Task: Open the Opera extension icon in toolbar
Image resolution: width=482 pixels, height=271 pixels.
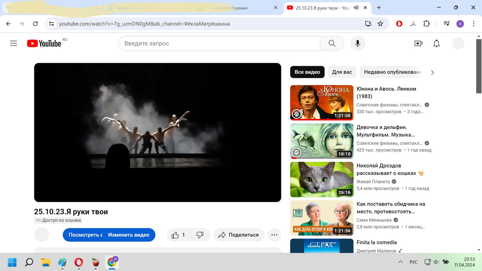Action: (399, 24)
